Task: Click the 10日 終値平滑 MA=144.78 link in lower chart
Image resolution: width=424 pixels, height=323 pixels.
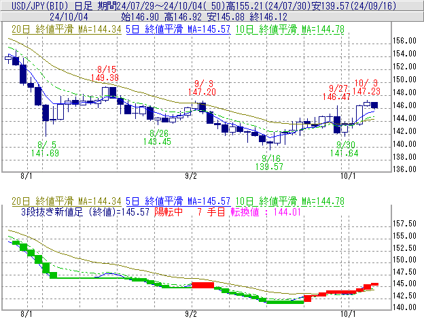Action: point(290,201)
